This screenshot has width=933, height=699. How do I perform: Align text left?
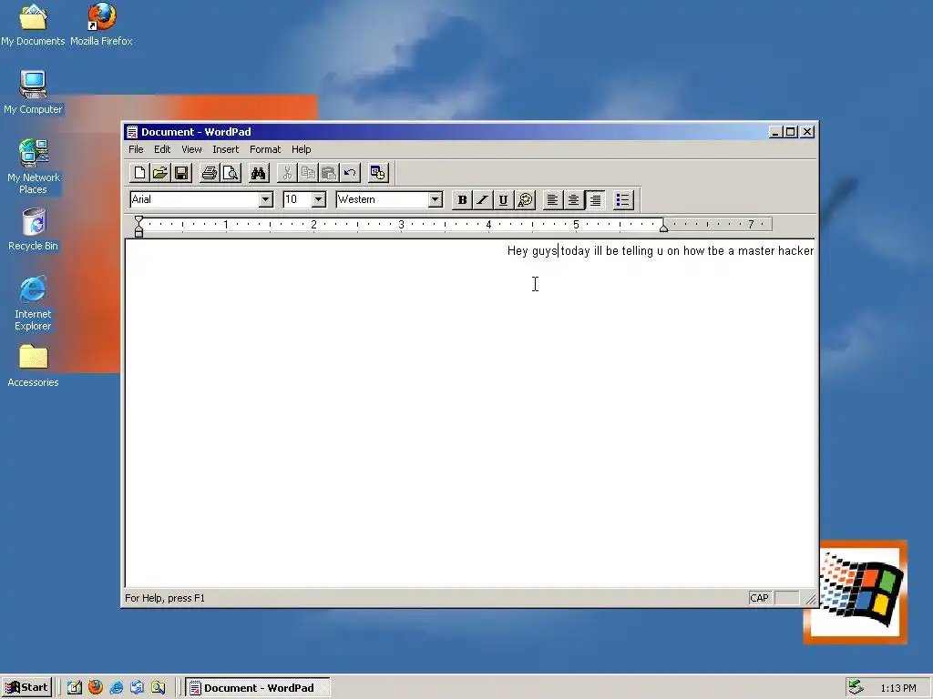552,199
